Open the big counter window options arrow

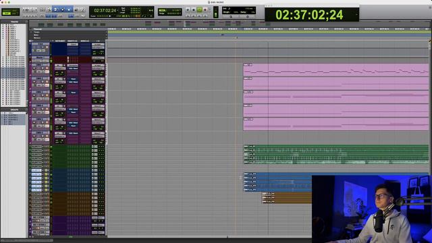click(x=356, y=14)
